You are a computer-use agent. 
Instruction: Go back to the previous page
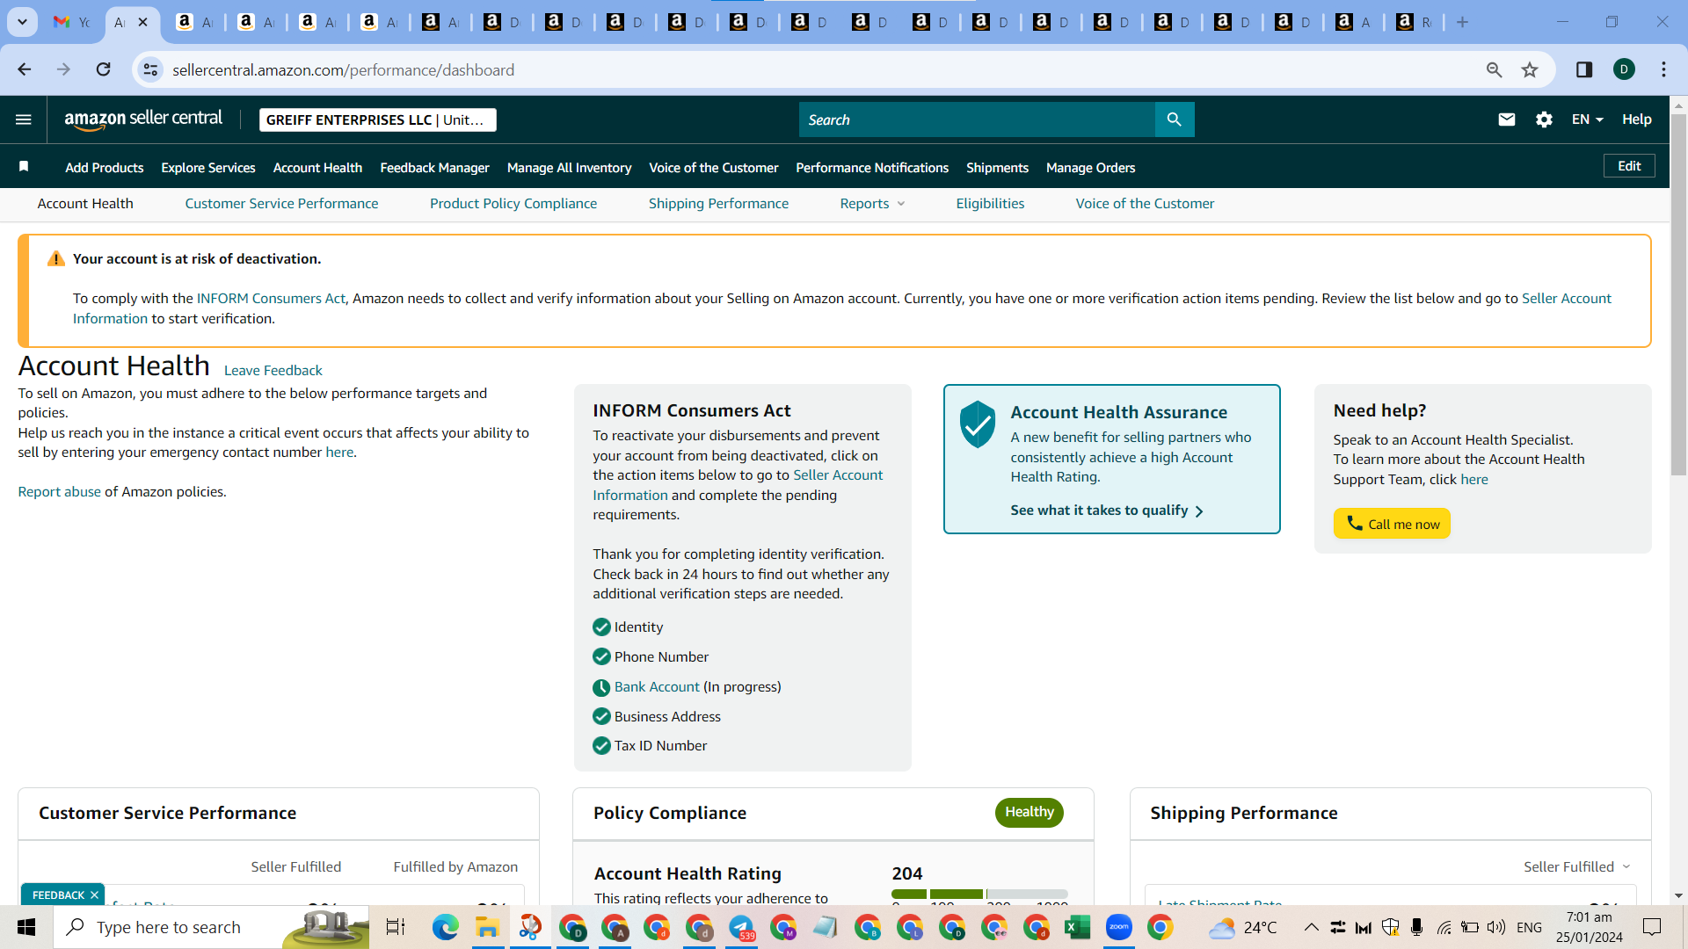[25, 69]
